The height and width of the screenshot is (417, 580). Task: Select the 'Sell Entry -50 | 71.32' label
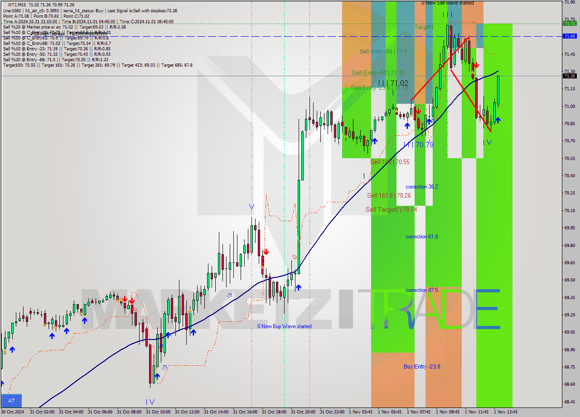(378, 73)
